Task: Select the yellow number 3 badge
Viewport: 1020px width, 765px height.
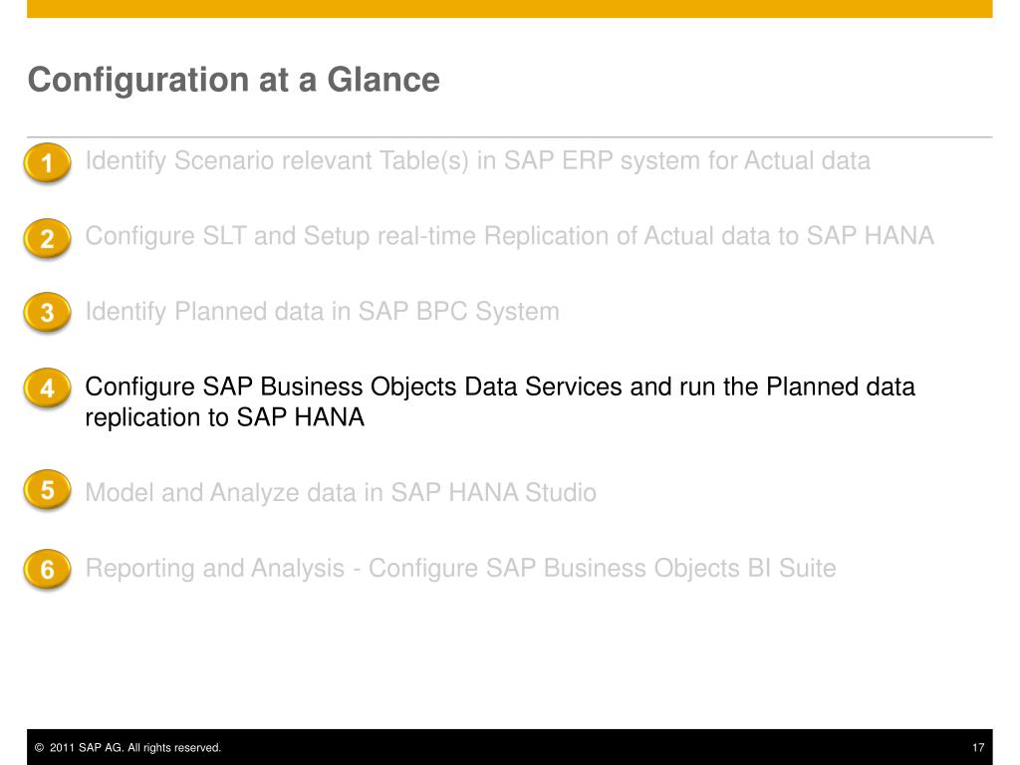Action: click(47, 312)
